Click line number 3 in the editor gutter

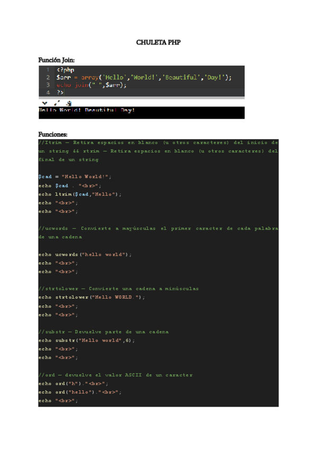48,85
